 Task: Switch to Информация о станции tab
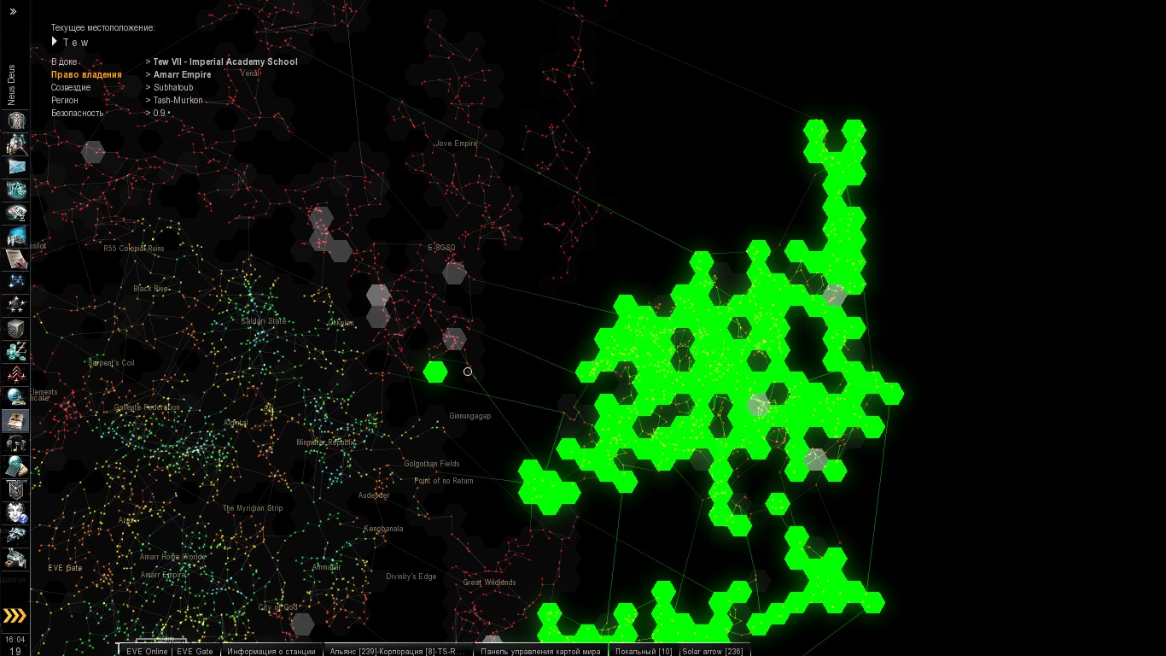point(271,651)
